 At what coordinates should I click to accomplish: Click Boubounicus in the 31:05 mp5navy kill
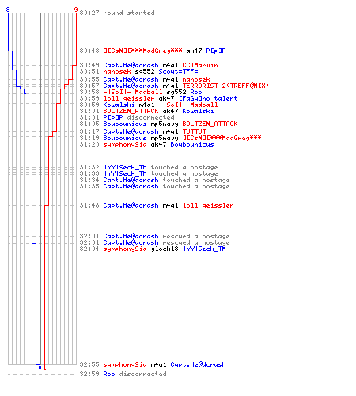point(125,124)
